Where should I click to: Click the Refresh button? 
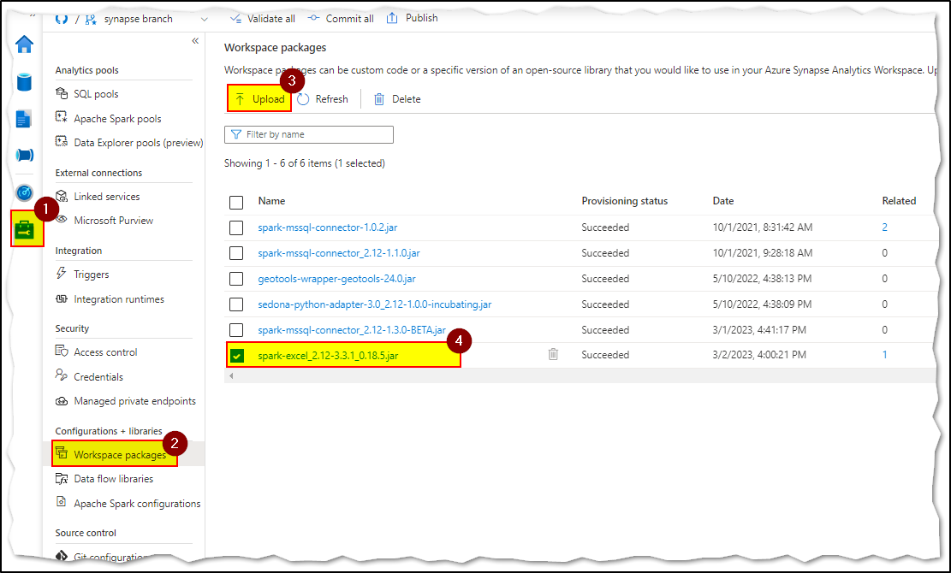323,98
